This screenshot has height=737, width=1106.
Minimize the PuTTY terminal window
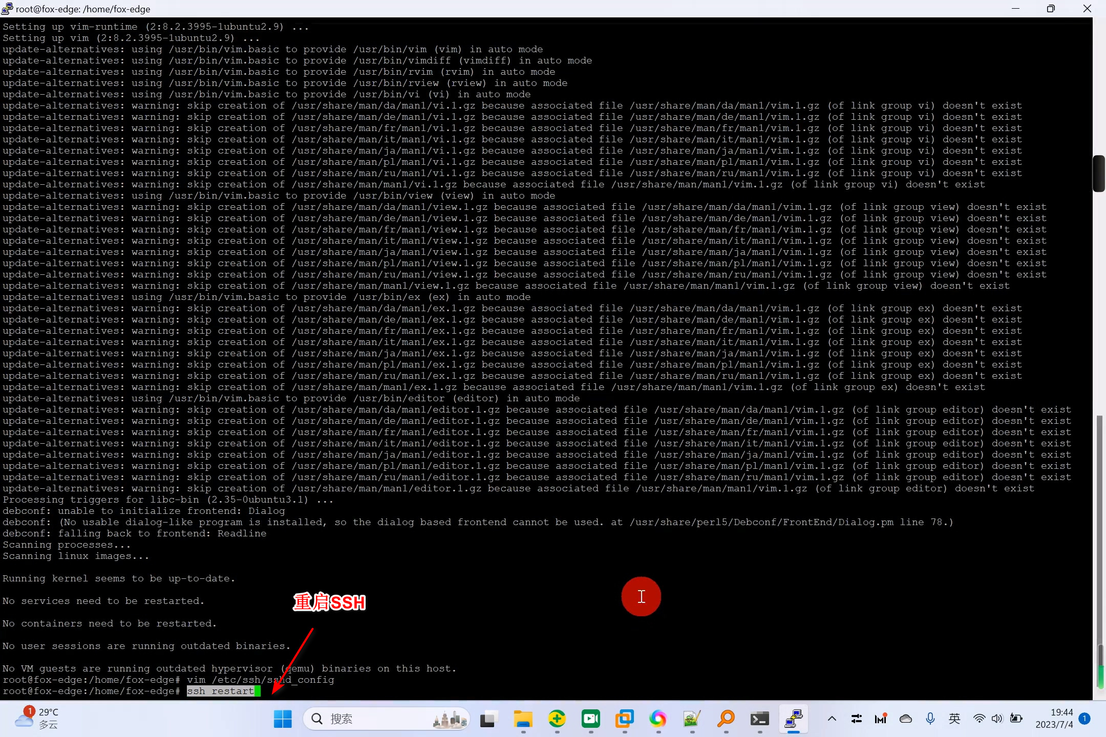click(1015, 9)
